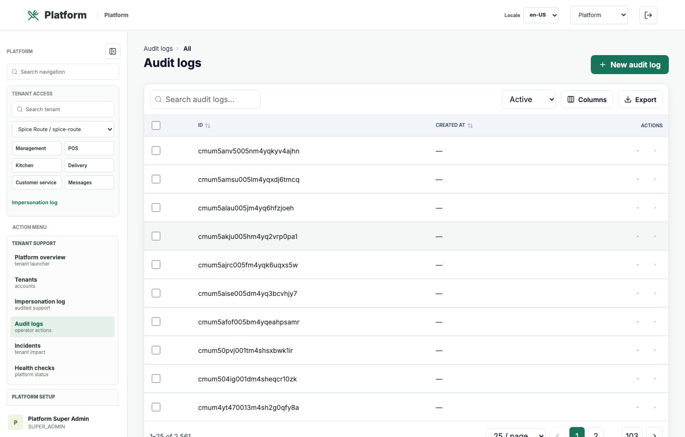This screenshot has width=685, height=437.
Task: Click the Audit logs breadcrumb link
Action: pyautogui.click(x=158, y=48)
